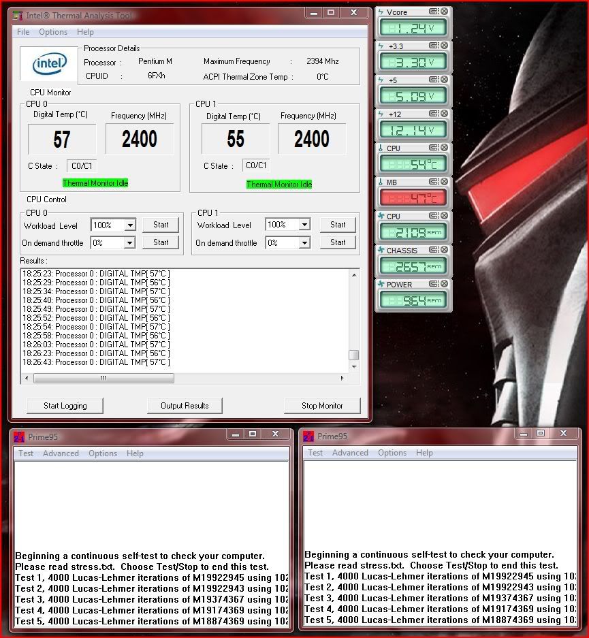Close the +5 voltage gadget with its X icon
589x638 pixels.
(x=444, y=80)
